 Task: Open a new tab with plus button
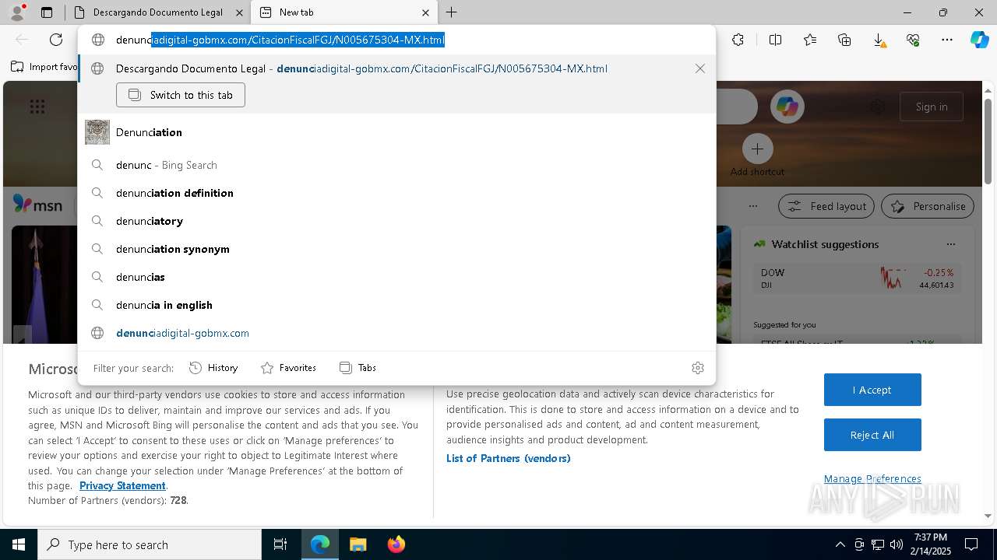point(452,12)
